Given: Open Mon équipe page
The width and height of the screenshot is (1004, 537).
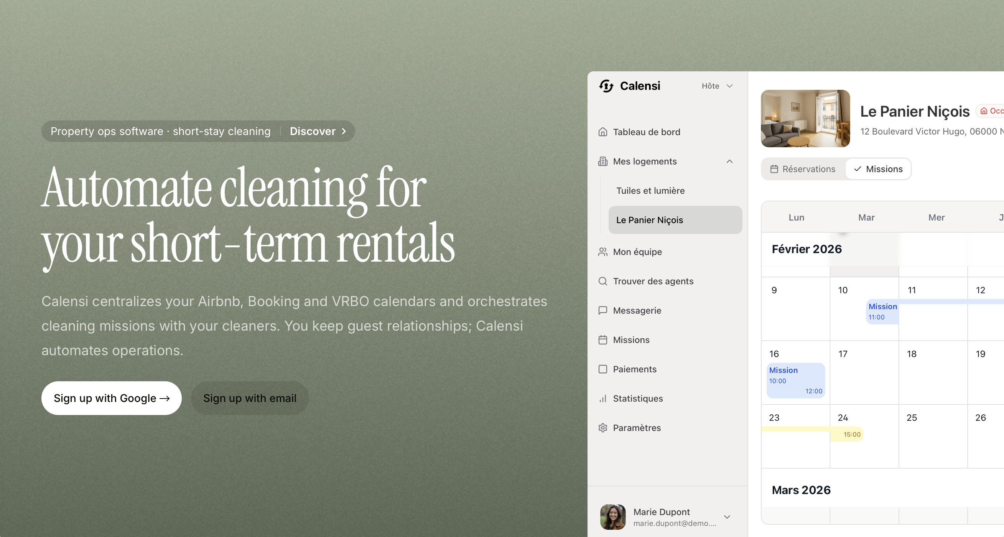Looking at the screenshot, I should tap(670, 252).
